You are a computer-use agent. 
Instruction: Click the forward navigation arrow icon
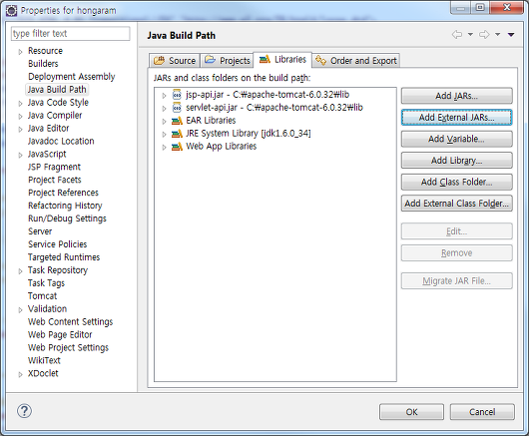484,34
